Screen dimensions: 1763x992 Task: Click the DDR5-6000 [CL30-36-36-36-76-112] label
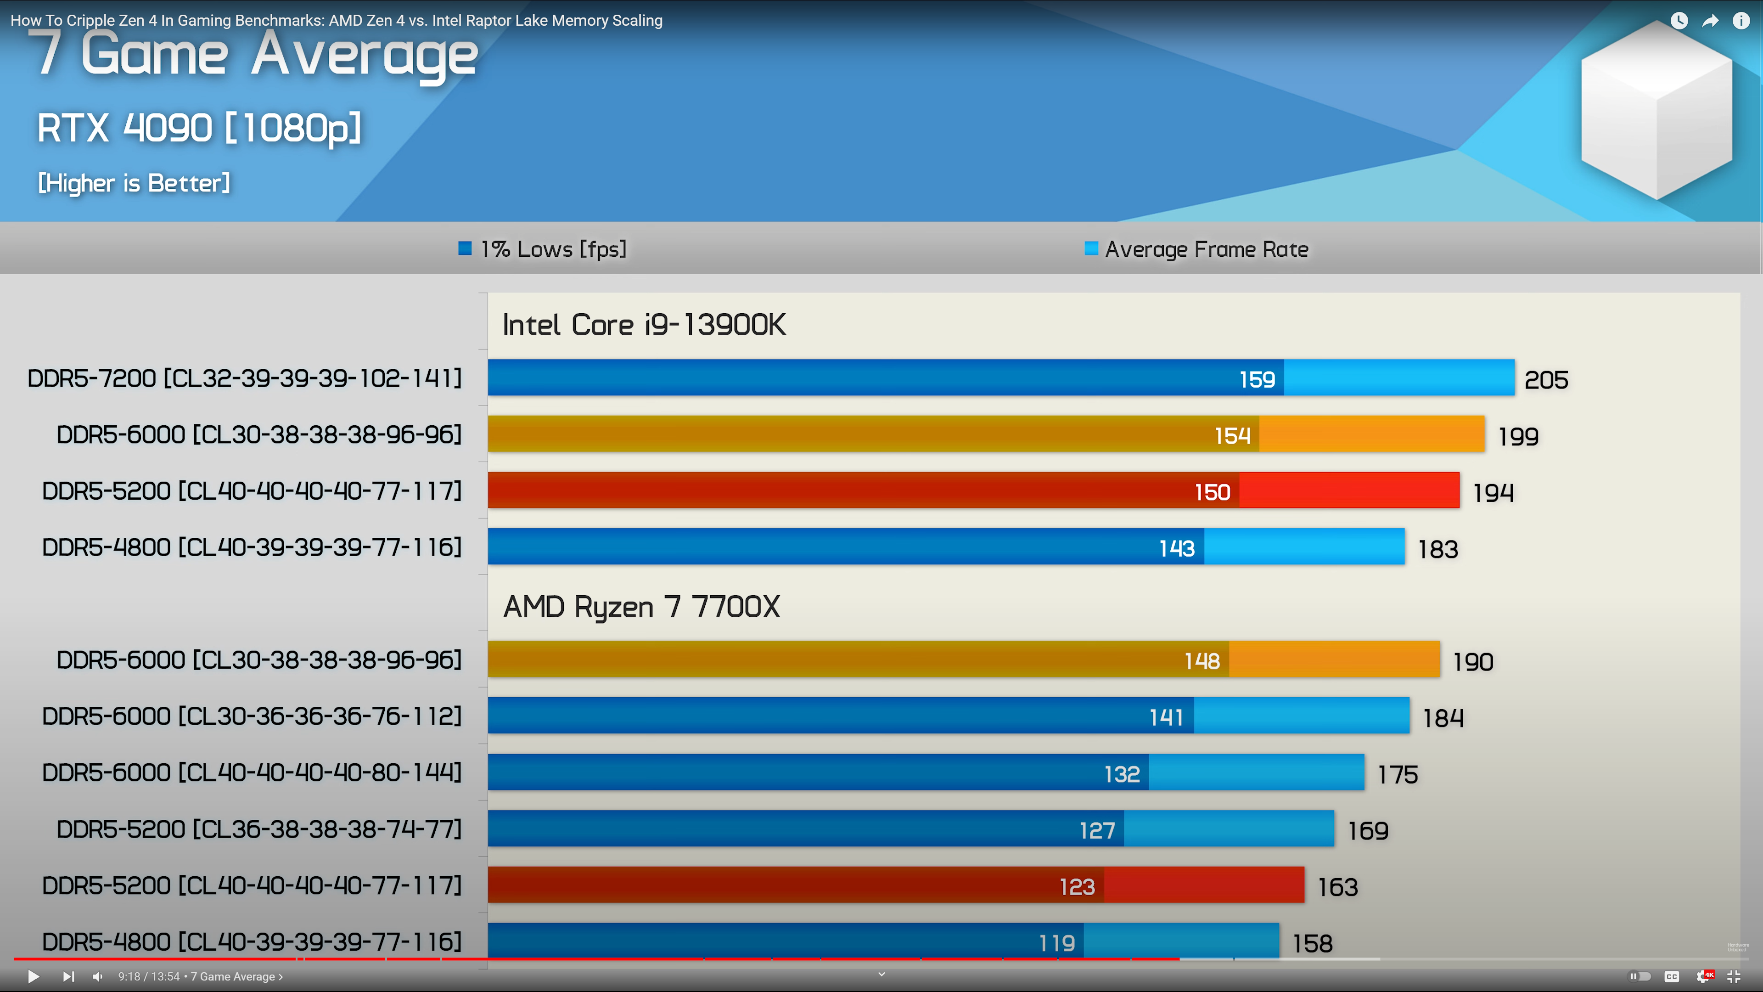click(x=252, y=716)
